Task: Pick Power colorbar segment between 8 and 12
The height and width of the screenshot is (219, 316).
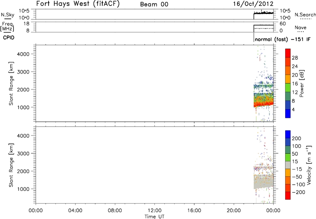Action: pyautogui.click(x=288, y=96)
